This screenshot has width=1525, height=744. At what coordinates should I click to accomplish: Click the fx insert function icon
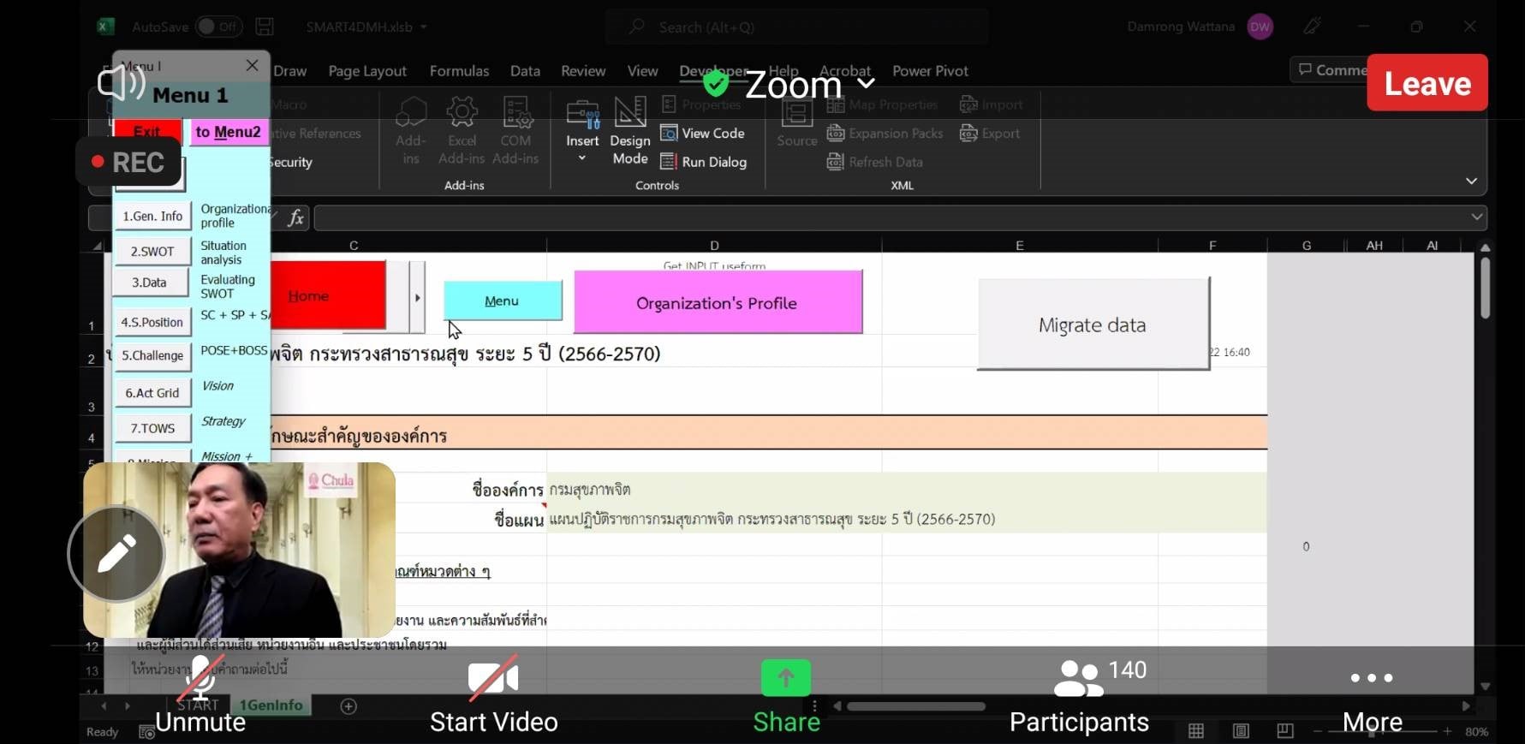(x=295, y=217)
